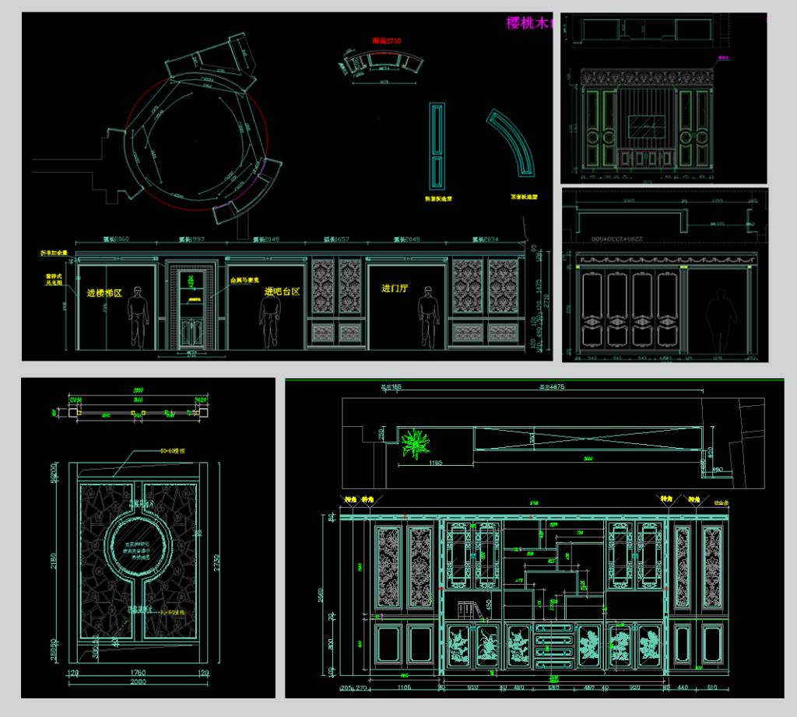Click the 1185 dimension under the green plant
Image resolution: width=797 pixels, height=717 pixels.
coord(436,463)
